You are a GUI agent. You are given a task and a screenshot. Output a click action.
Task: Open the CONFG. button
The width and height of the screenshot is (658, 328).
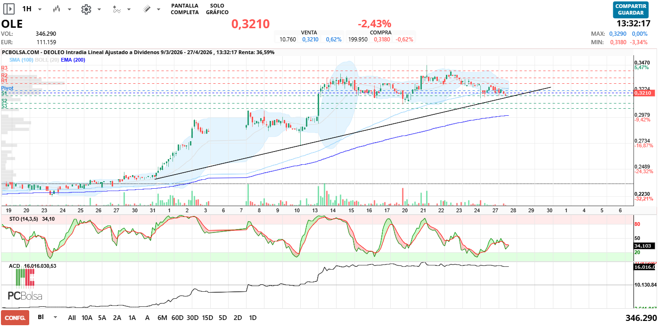pos(15,318)
